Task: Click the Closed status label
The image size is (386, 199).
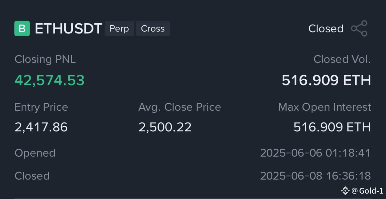Action: pos(326,29)
